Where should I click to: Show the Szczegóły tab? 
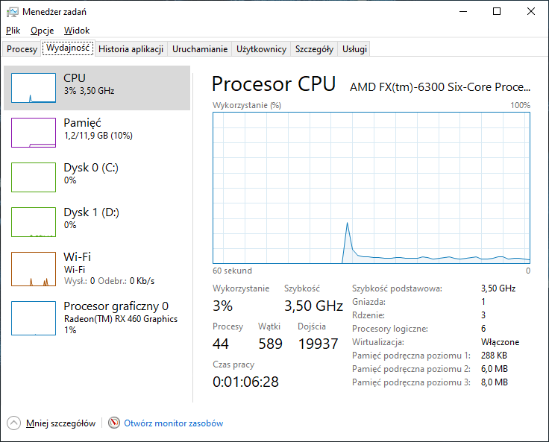(314, 49)
